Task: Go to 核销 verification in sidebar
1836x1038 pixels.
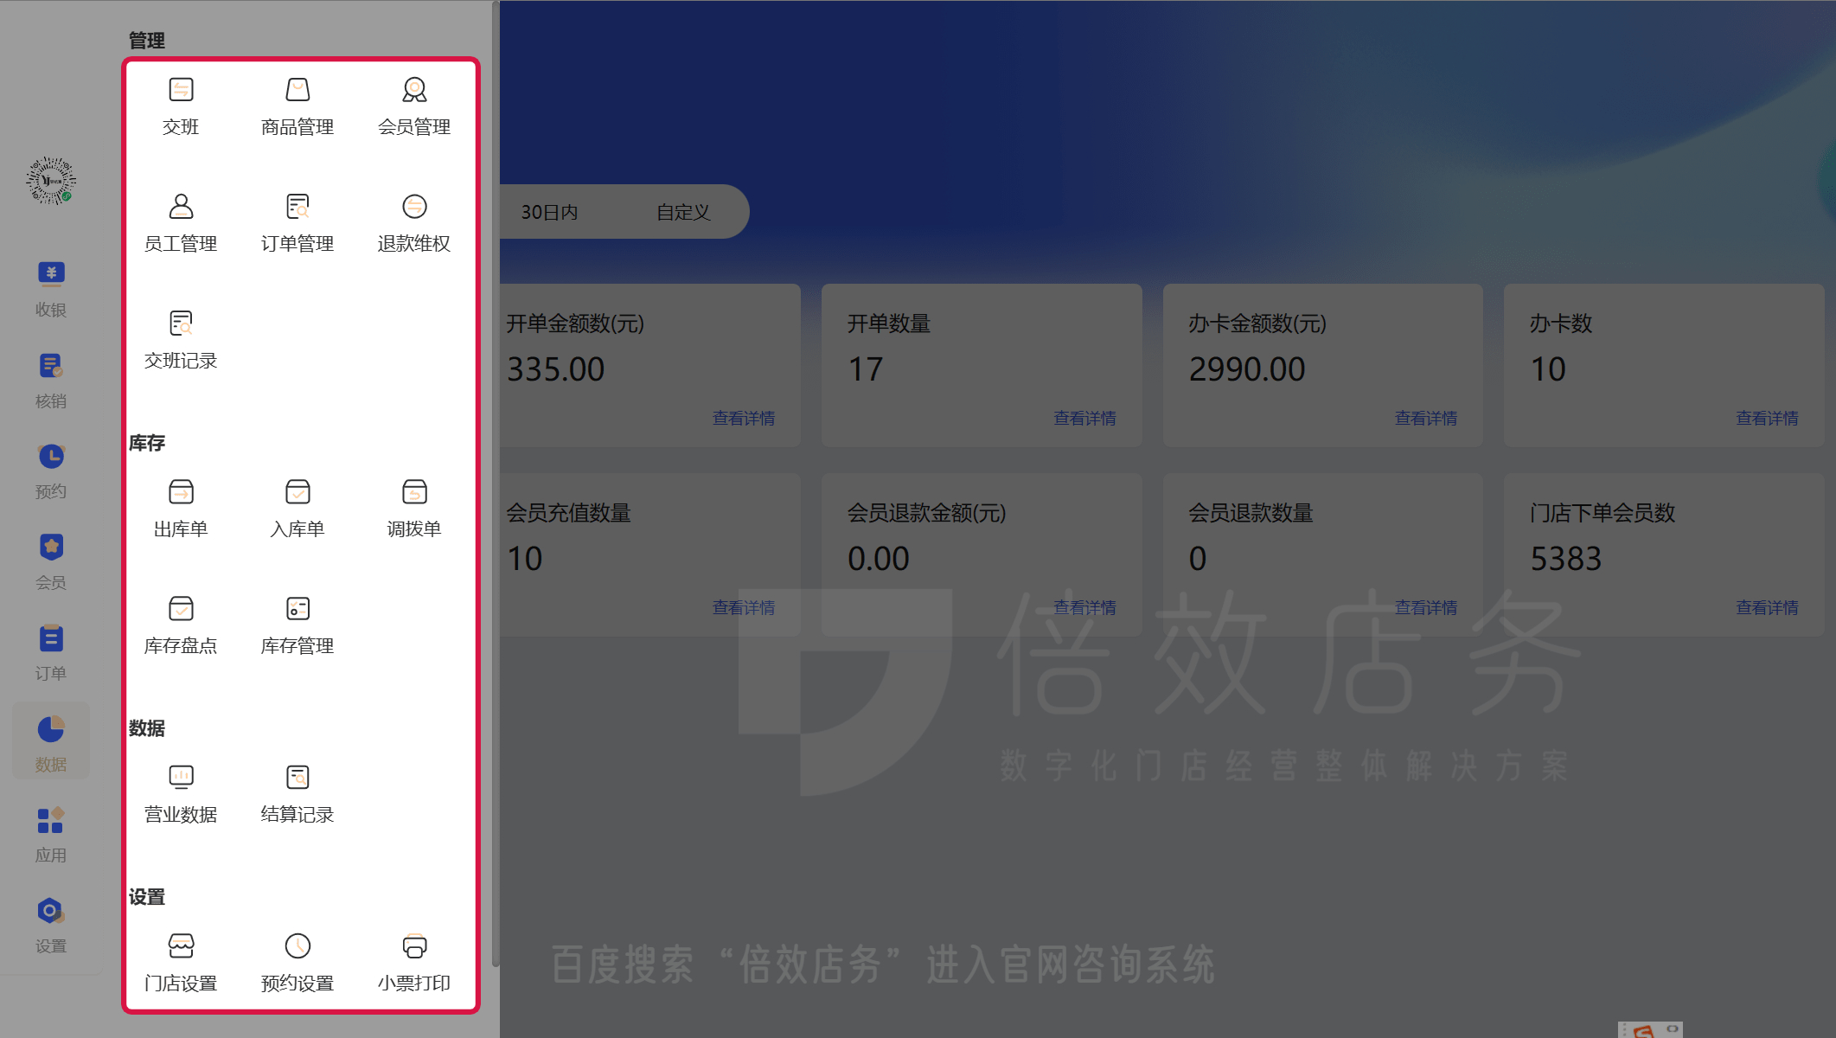Action: (x=51, y=381)
